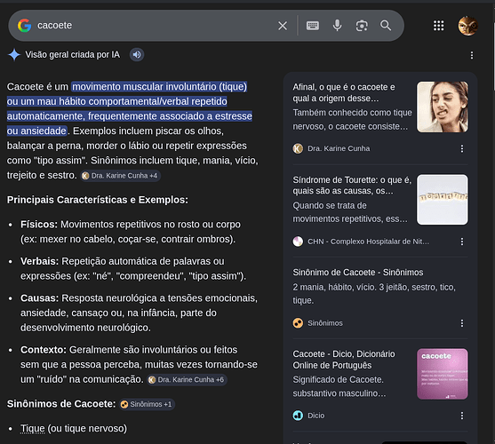This screenshot has width=495, height=444.
Task: Click the Google logo in search bar
Action: [24, 26]
